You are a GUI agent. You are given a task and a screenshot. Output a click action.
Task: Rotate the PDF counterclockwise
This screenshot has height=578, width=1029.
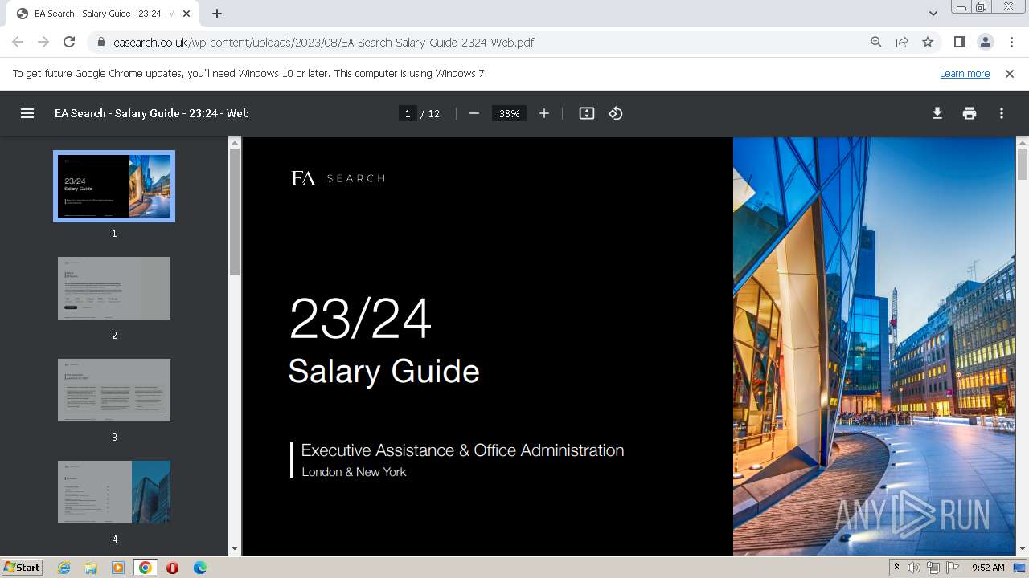coord(616,113)
